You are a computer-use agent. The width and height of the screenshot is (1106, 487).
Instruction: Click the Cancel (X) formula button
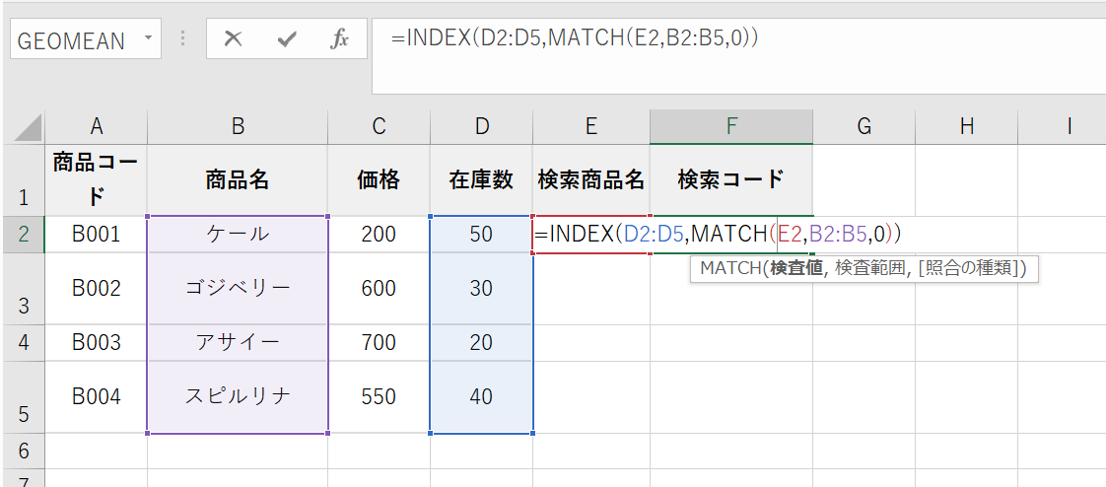[233, 39]
